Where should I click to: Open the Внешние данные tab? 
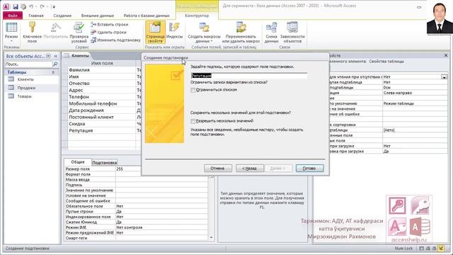98,16
